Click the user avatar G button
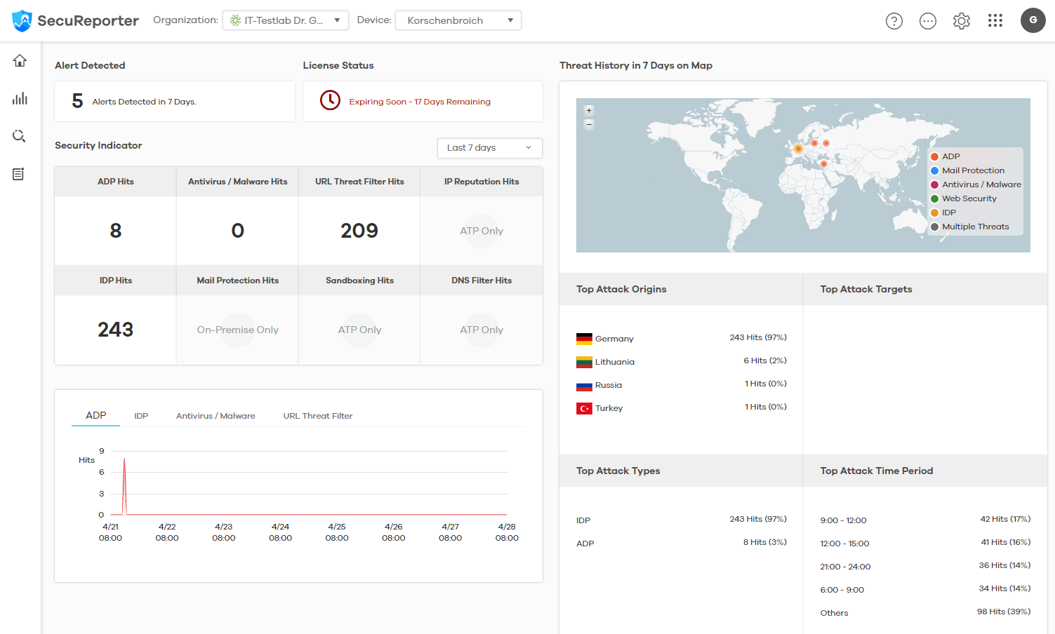 (x=1033, y=20)
